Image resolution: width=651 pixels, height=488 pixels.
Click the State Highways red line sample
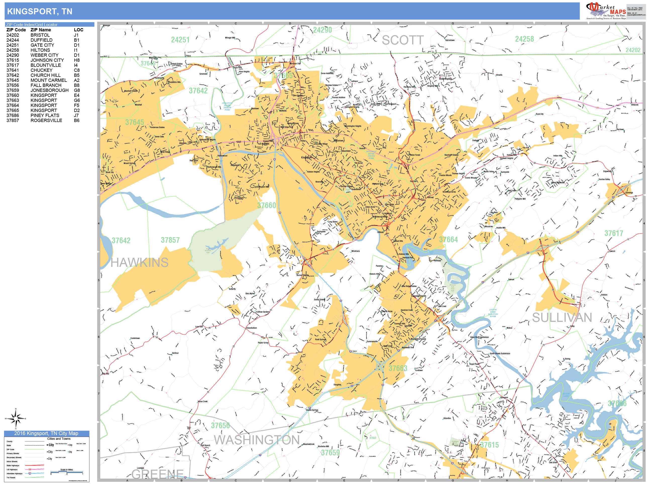[35, 466]
